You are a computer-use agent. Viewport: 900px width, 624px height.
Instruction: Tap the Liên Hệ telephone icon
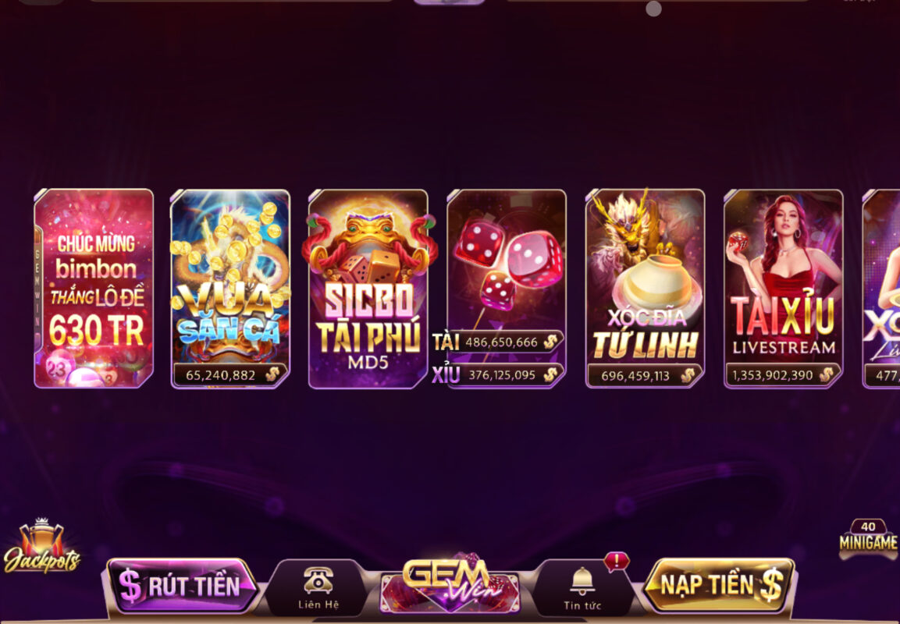(x=318, y=580)
